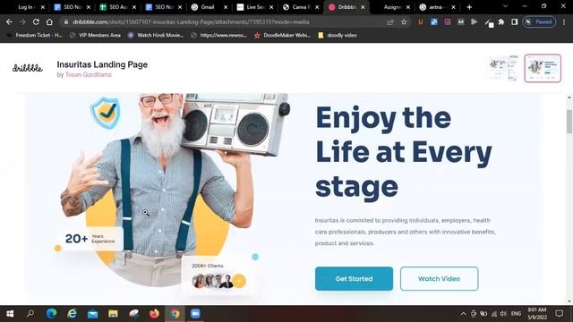573x322 pixels.
Task: Launch Internet Explorer from the taskbar
Action: pyautogui.click(x=72, y=314)
